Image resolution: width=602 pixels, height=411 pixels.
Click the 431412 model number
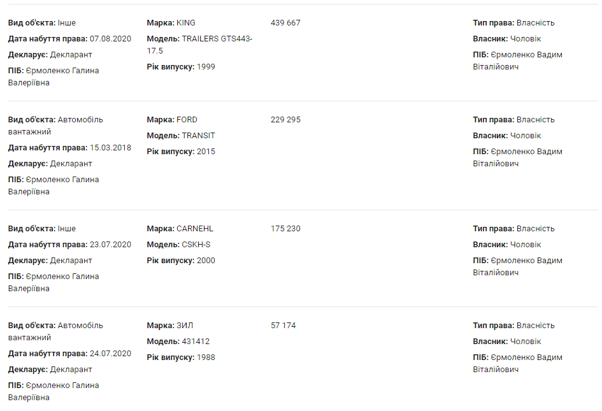(x=196, y=342)
